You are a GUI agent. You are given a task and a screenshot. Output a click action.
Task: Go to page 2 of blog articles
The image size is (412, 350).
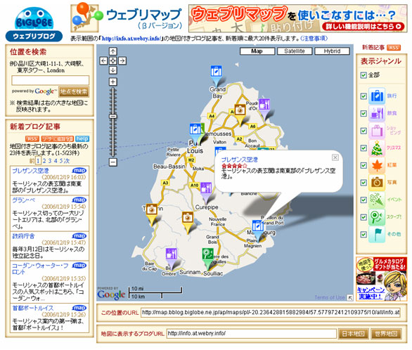click(44, 161)
